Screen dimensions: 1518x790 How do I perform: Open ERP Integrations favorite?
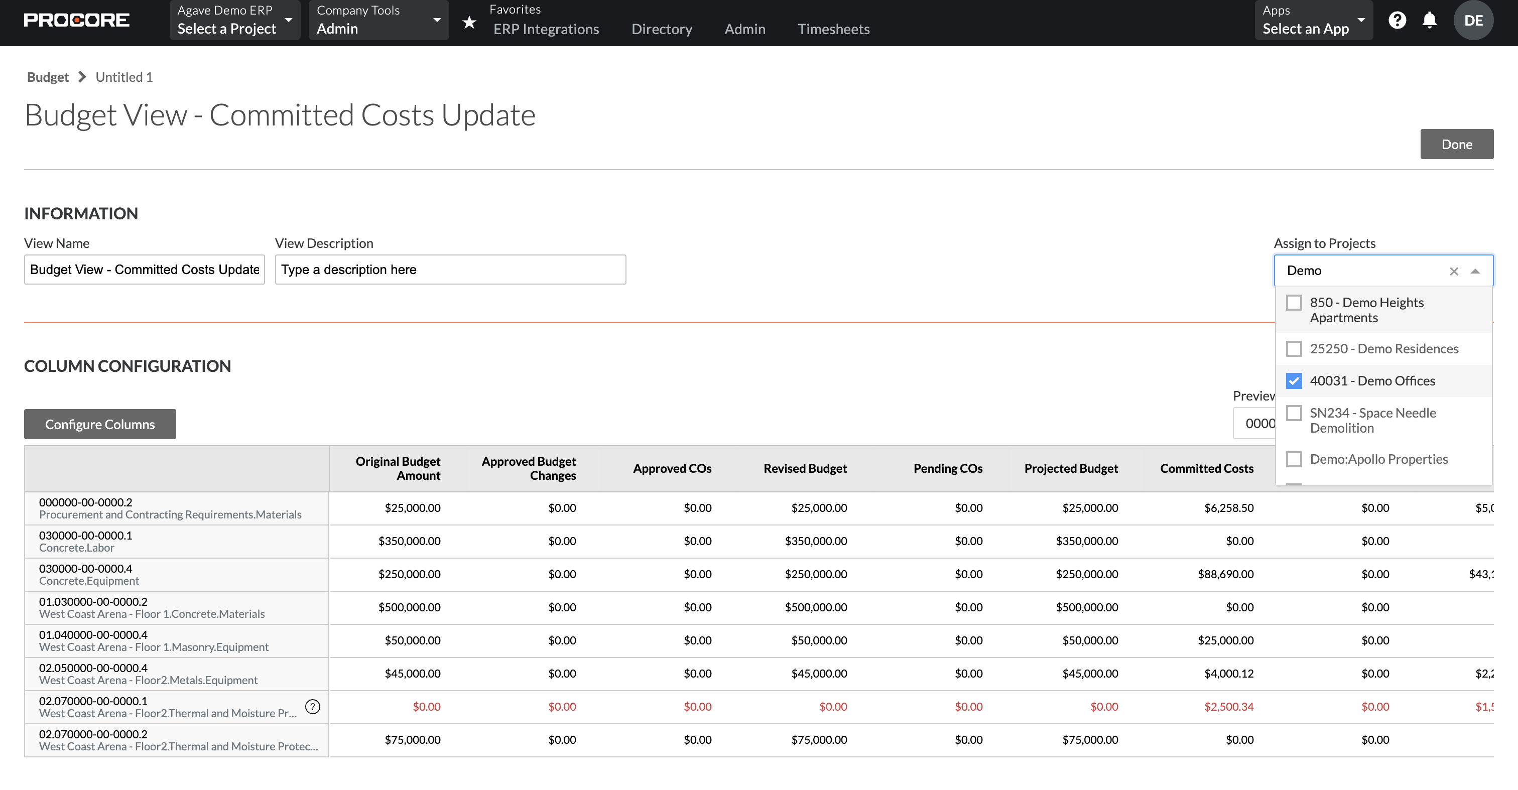546,29
